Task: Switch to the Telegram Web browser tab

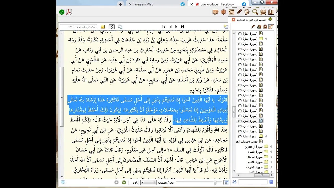Action: pos(157,4)
